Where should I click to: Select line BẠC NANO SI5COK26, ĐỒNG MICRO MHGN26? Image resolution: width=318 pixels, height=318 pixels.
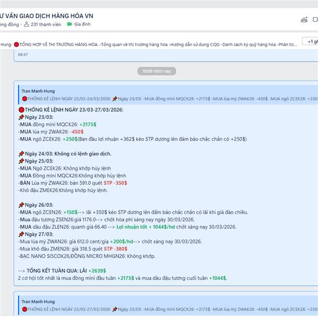tap(87, 256)
